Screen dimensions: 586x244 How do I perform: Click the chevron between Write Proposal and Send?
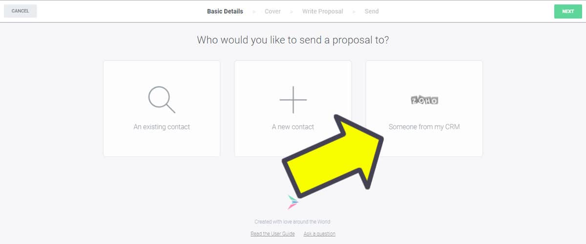point(354,12)
